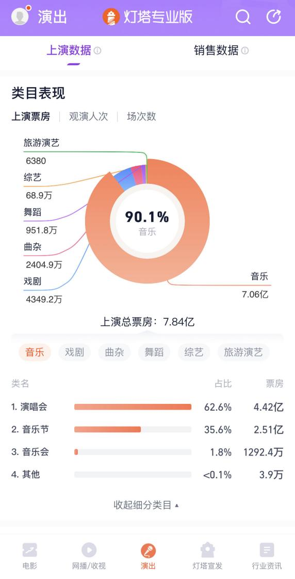295x579 pixels.
Task: Open the user profile avatar
Action: (x=20, y=16)
